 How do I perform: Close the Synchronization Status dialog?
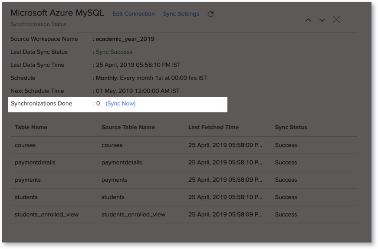pyautogui.click(x=336, y=20)
